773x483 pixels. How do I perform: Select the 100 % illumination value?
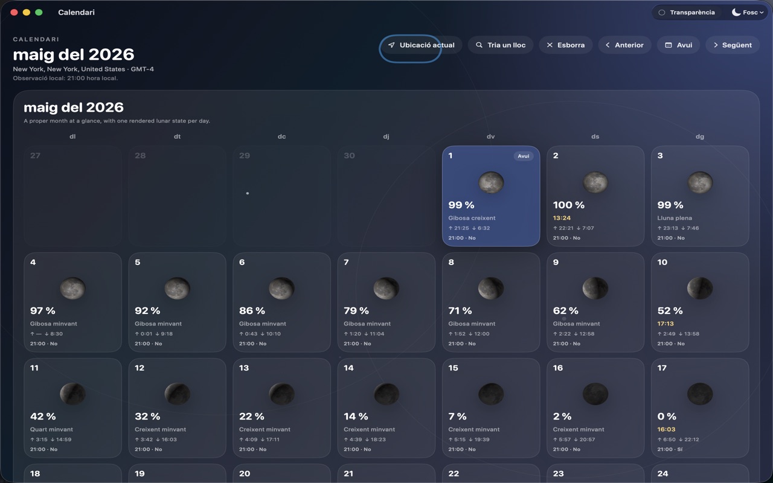[x=569, y=205]
